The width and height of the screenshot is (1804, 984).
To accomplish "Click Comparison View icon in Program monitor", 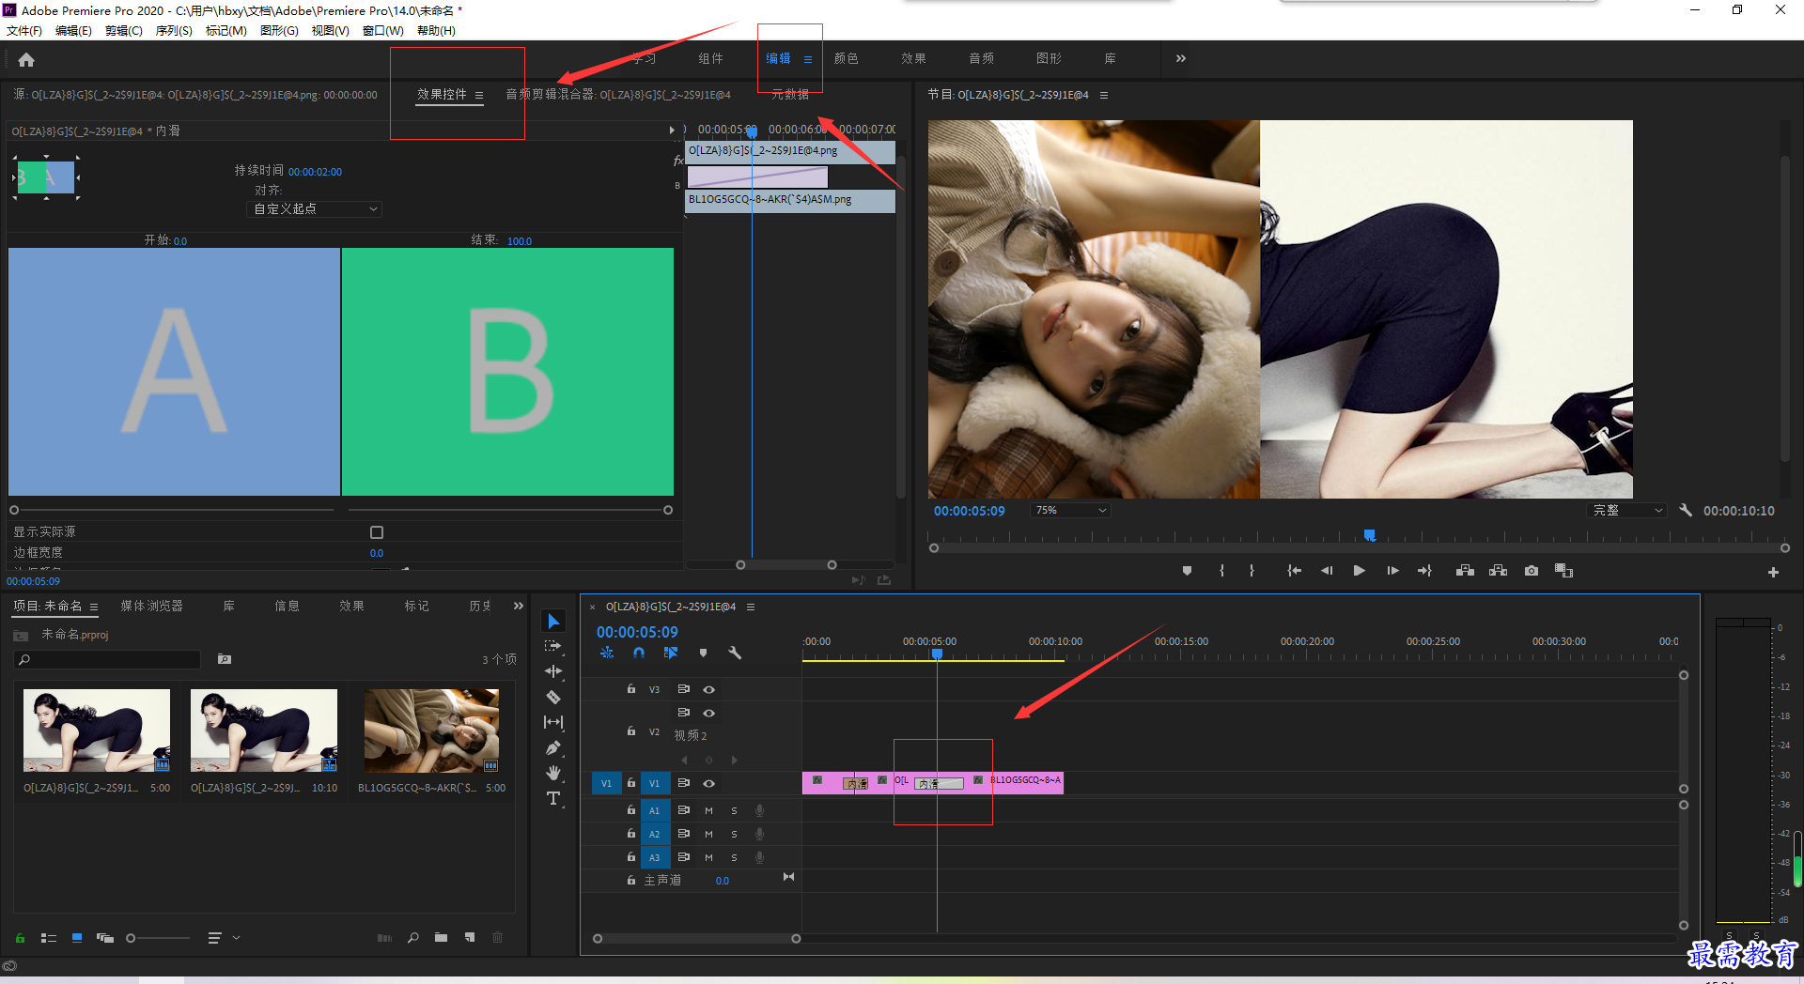I will point(1563,571).
